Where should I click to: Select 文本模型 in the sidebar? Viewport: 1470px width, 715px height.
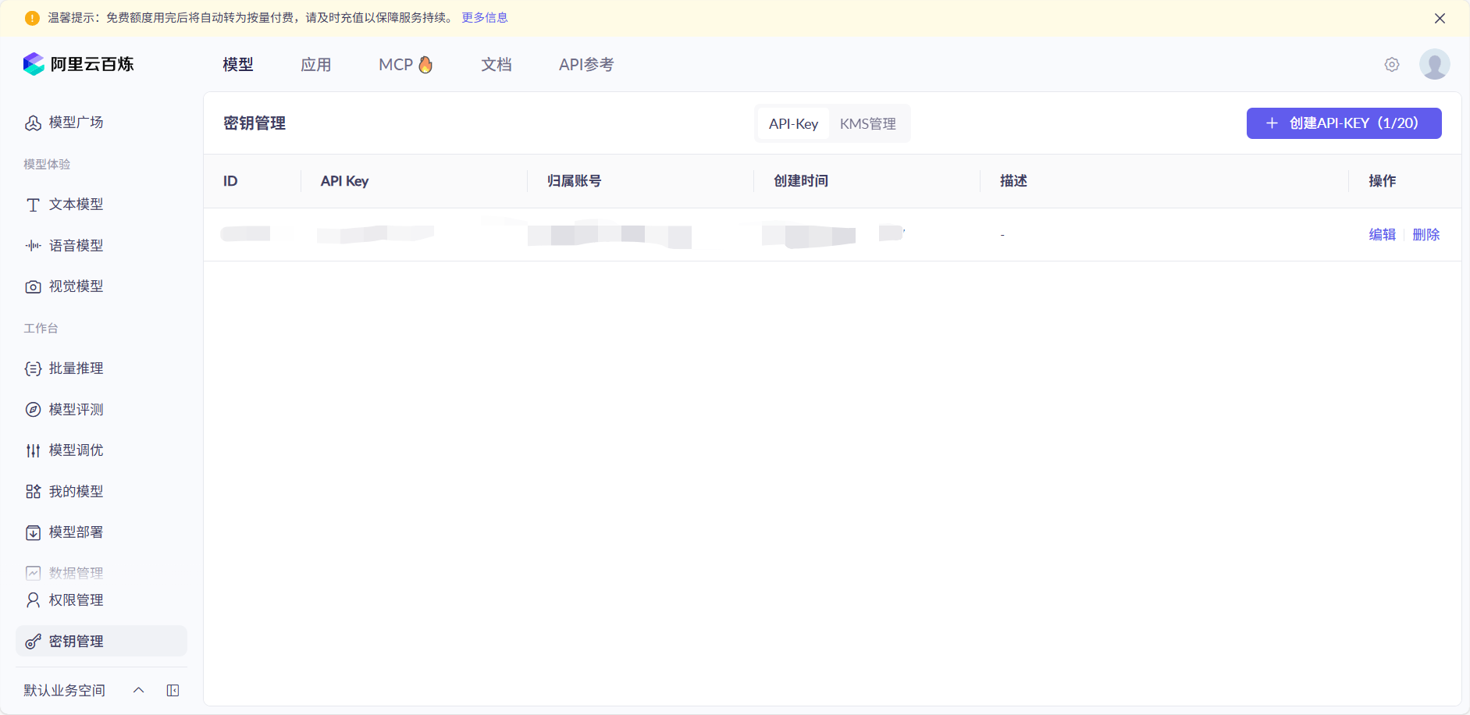75,205
